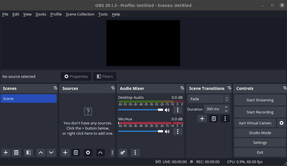Open Desktop Audio options menu
Image resolution: width=287 pixels, height=166 pixels.
[x=178, y=110]
